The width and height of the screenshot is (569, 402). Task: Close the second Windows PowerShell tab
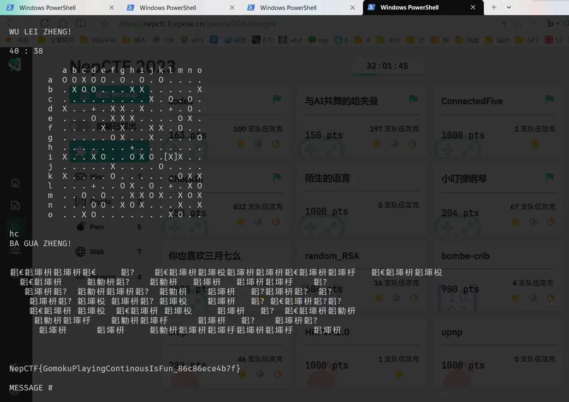[x=232, y=8]
